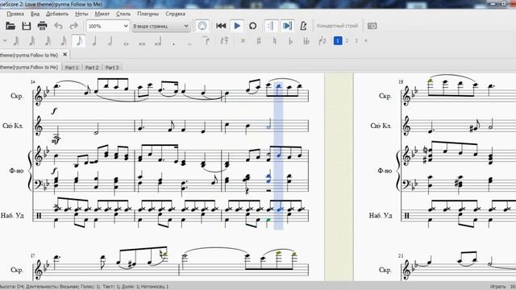Switch to the Part 2 tab
This screenshot has height=290, width=516.
click(x=92, y=68)
